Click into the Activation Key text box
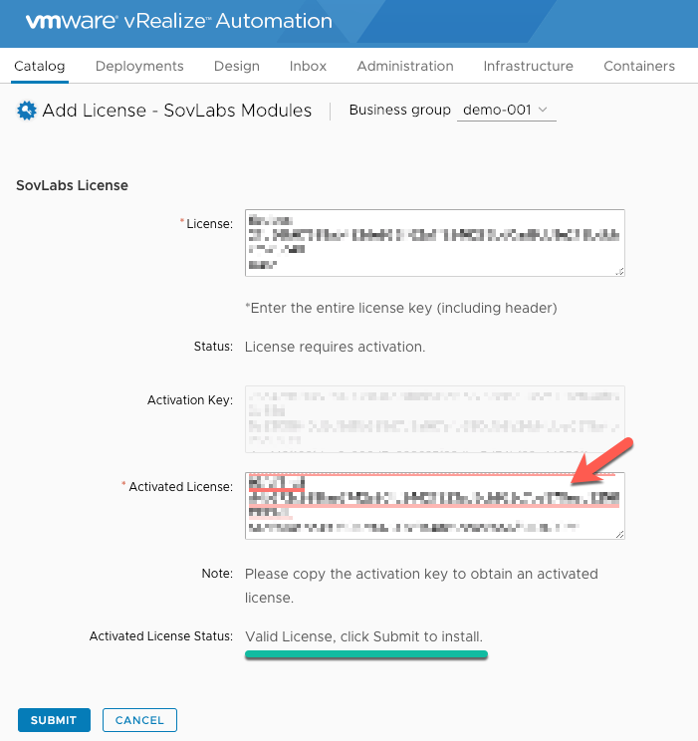This screenshot has height=741, width=698. [x=435, y=419]
